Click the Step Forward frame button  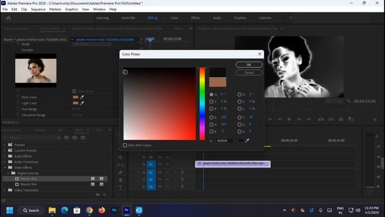tap(299, 119)
